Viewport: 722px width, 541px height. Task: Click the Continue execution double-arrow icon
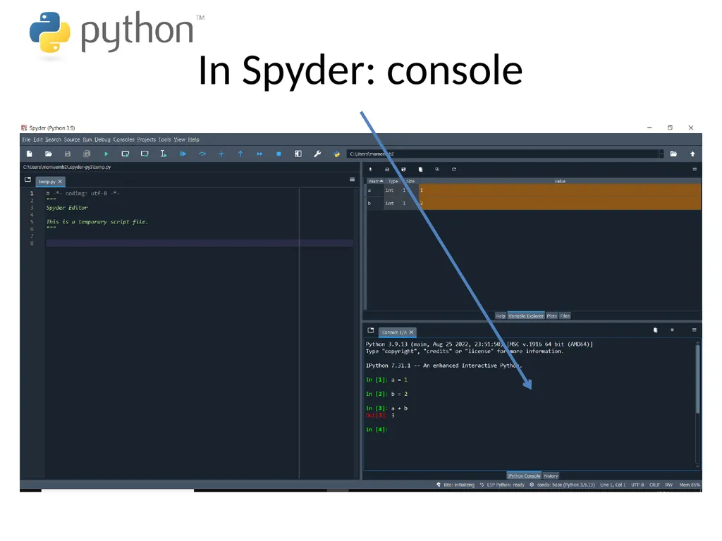coord(259,154)
